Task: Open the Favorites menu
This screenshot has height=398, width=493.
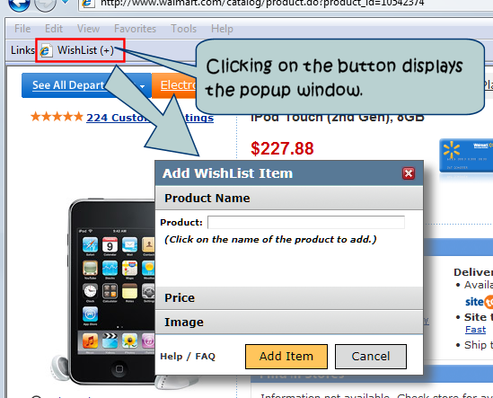Action: point(135,29)
